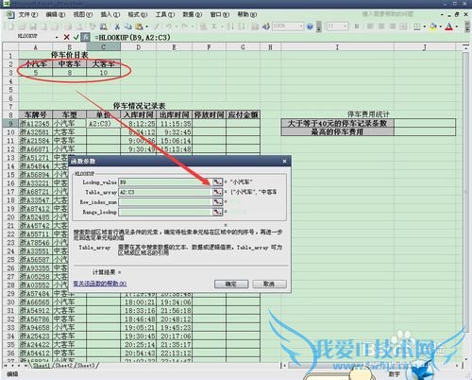Click the red Cancel X in formula bar

(66, 37)
